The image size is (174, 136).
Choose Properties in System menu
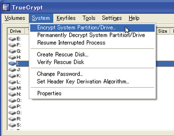click(92, 93)
